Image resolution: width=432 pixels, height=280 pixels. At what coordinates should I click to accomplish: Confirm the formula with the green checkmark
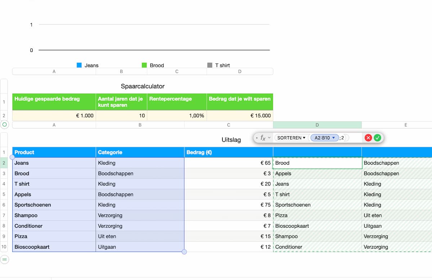click(x=377, y=138)
